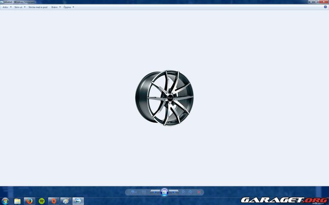Switch to Firefox in taskbar
The height and width of the screenshot is (205, 329).
pyautogui.click(x=30, y=201)
